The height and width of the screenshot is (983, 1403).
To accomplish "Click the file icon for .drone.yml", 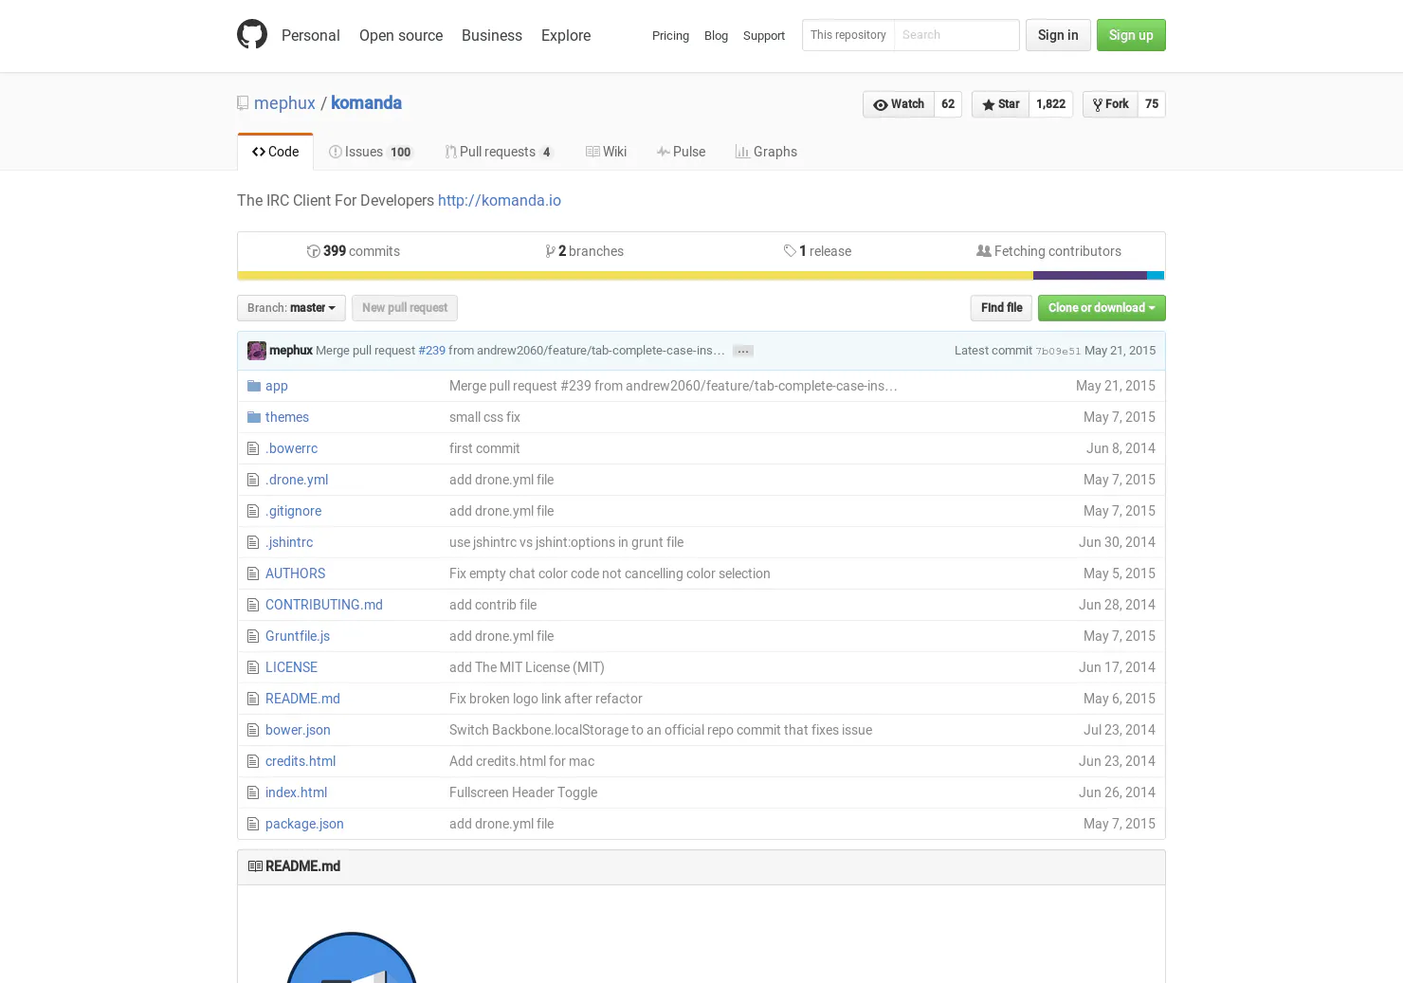I will [252, 480].
